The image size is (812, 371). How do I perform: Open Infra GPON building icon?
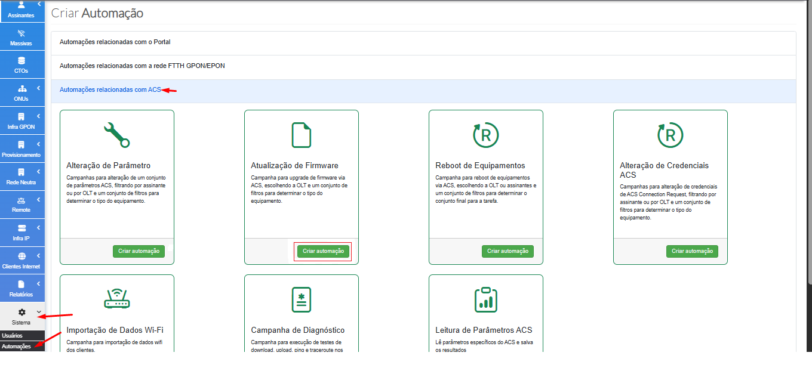point(21,117)
